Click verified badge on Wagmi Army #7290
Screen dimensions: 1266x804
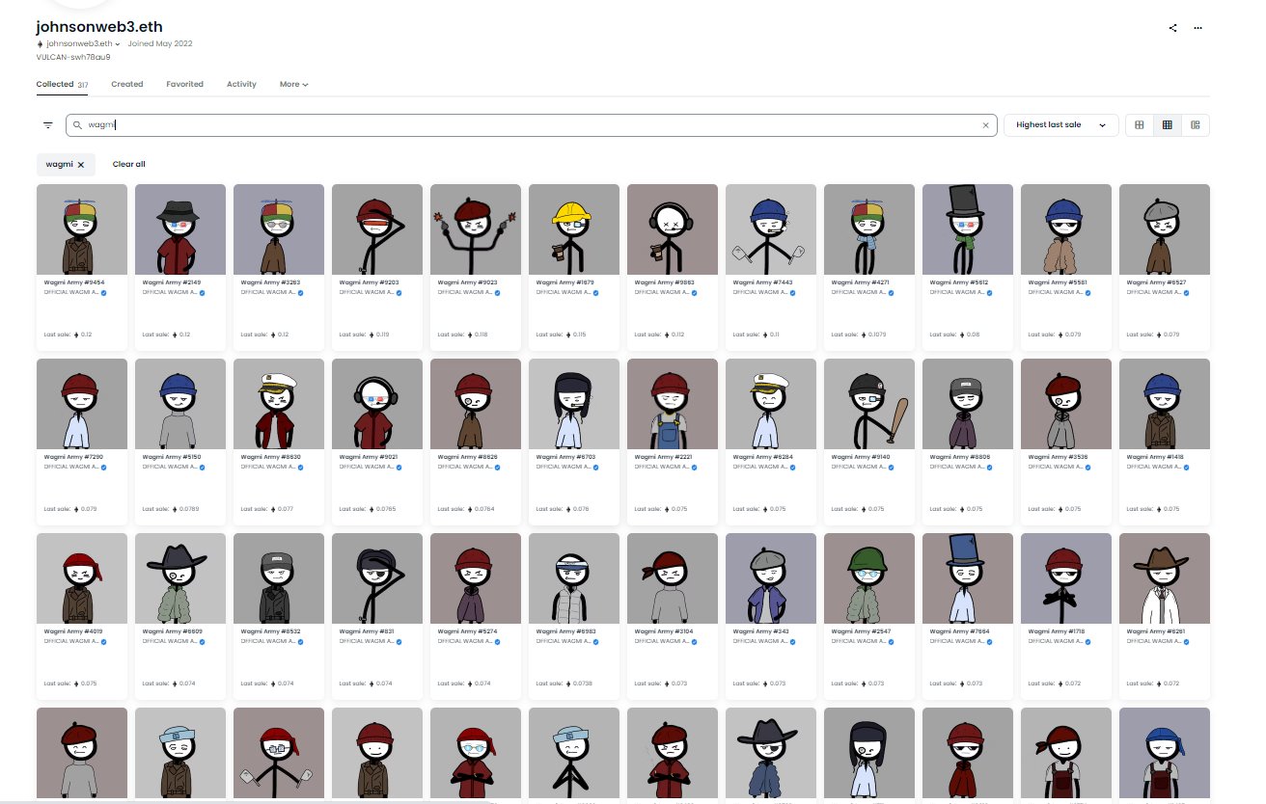tap(103, 466)
